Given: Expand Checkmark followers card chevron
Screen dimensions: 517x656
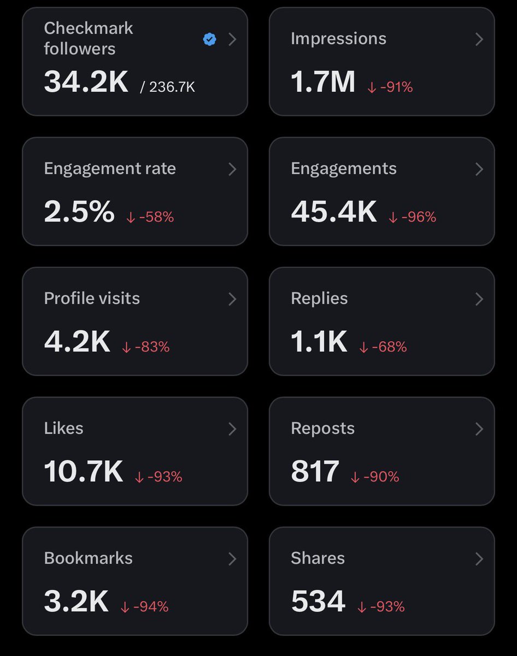Looking at the screenshot, I should tap(232, 39).
